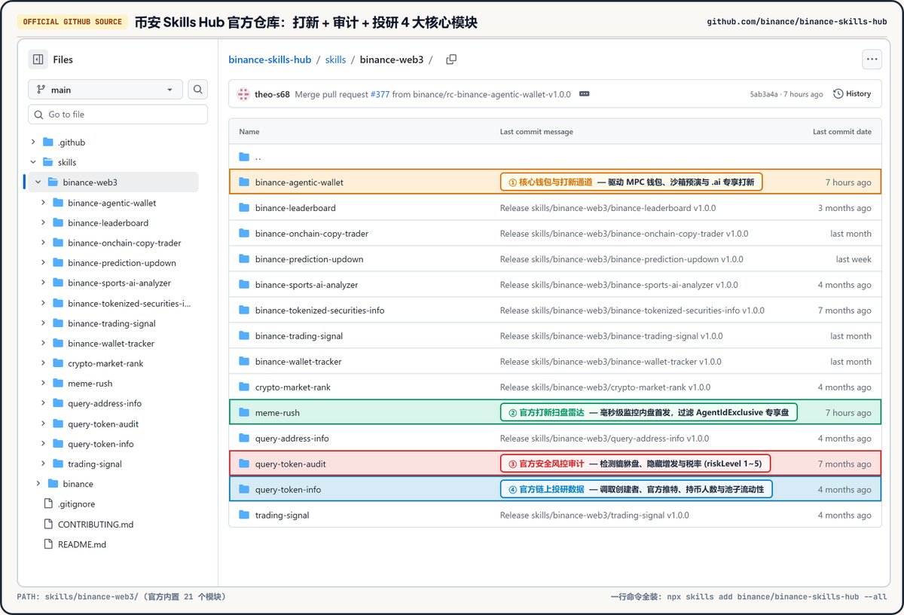Click the file icon next to CONTRIBUTING.md
This screenshot has height=615, width=904.
coord(47,525)
